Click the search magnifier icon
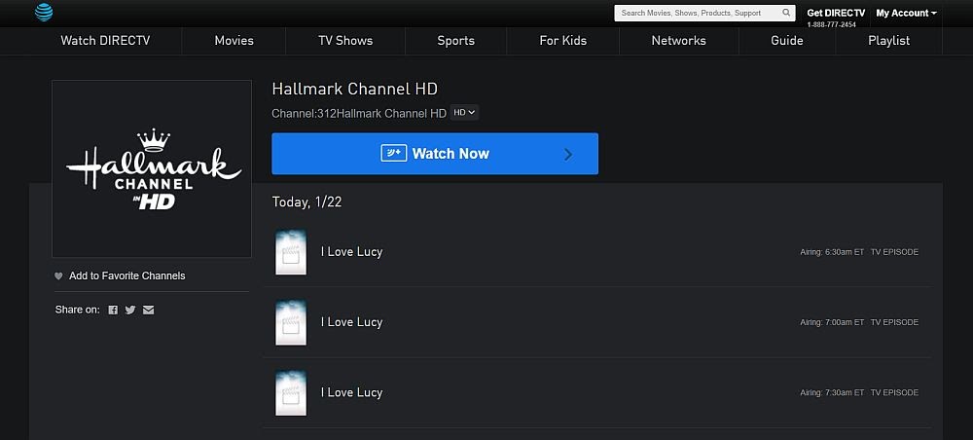 pos(786,13)
